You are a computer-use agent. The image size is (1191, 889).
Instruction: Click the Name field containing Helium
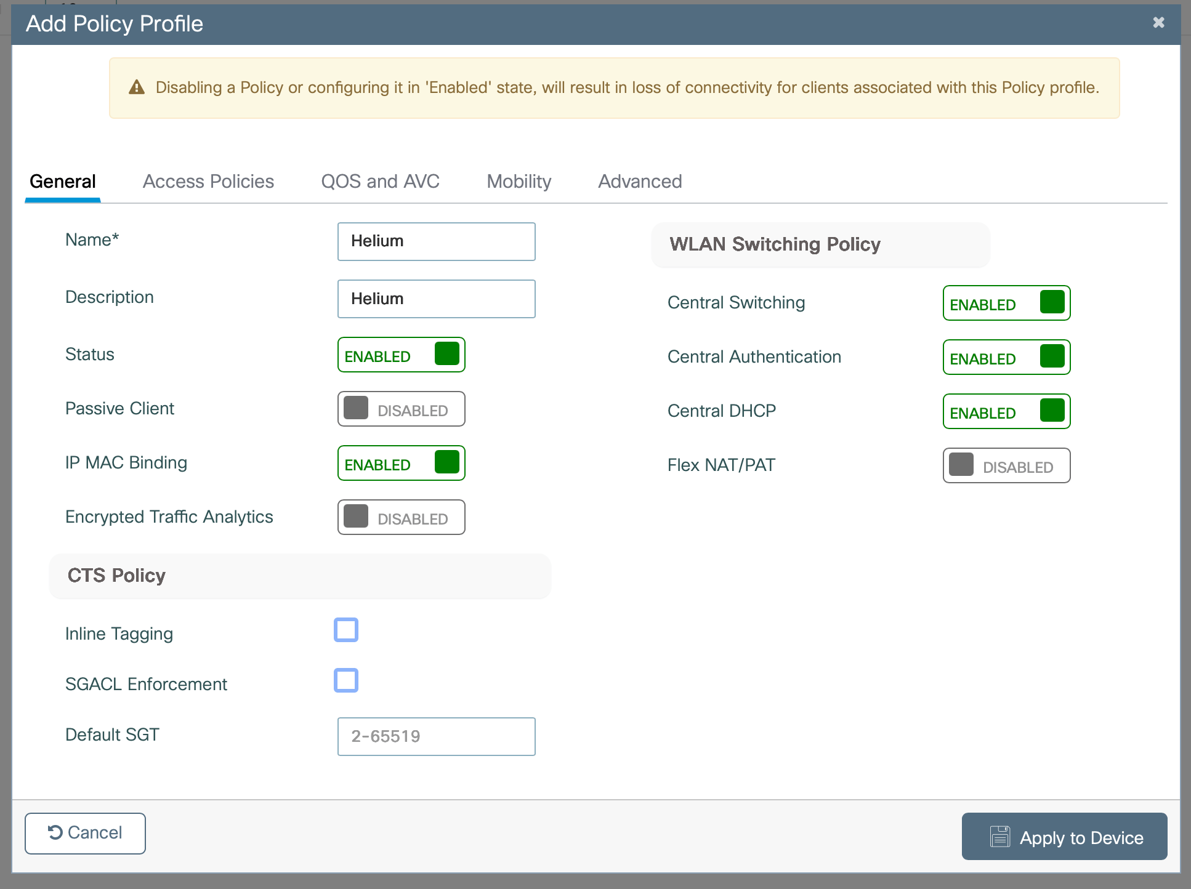tap(436, 241)
